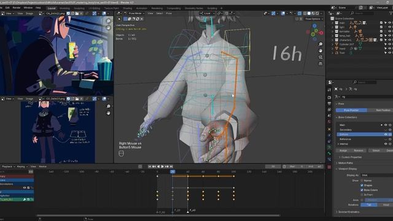Click Assign under Bone Collections
The image size is (393, 221).
click(343, 150)
